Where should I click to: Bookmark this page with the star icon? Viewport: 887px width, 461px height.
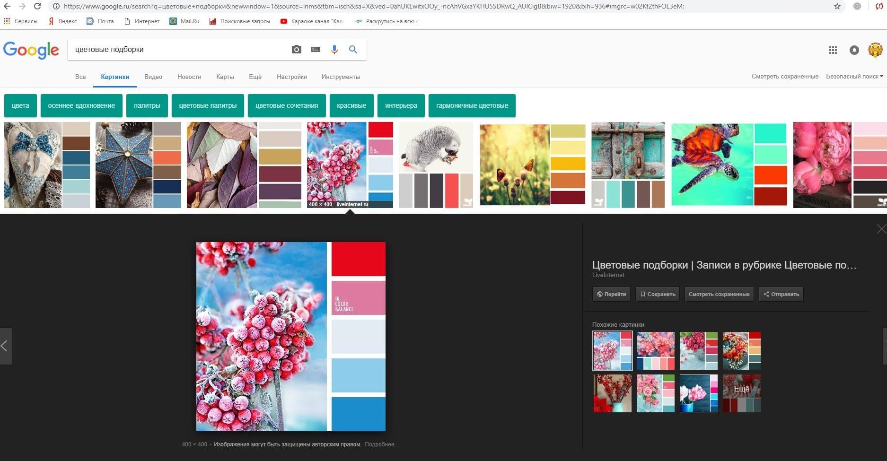837,7
